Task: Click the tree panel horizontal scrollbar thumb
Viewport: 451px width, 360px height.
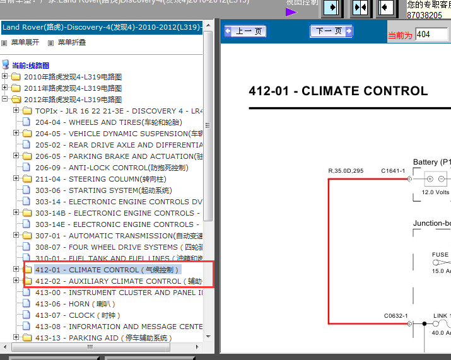Action: pos(91,347)
